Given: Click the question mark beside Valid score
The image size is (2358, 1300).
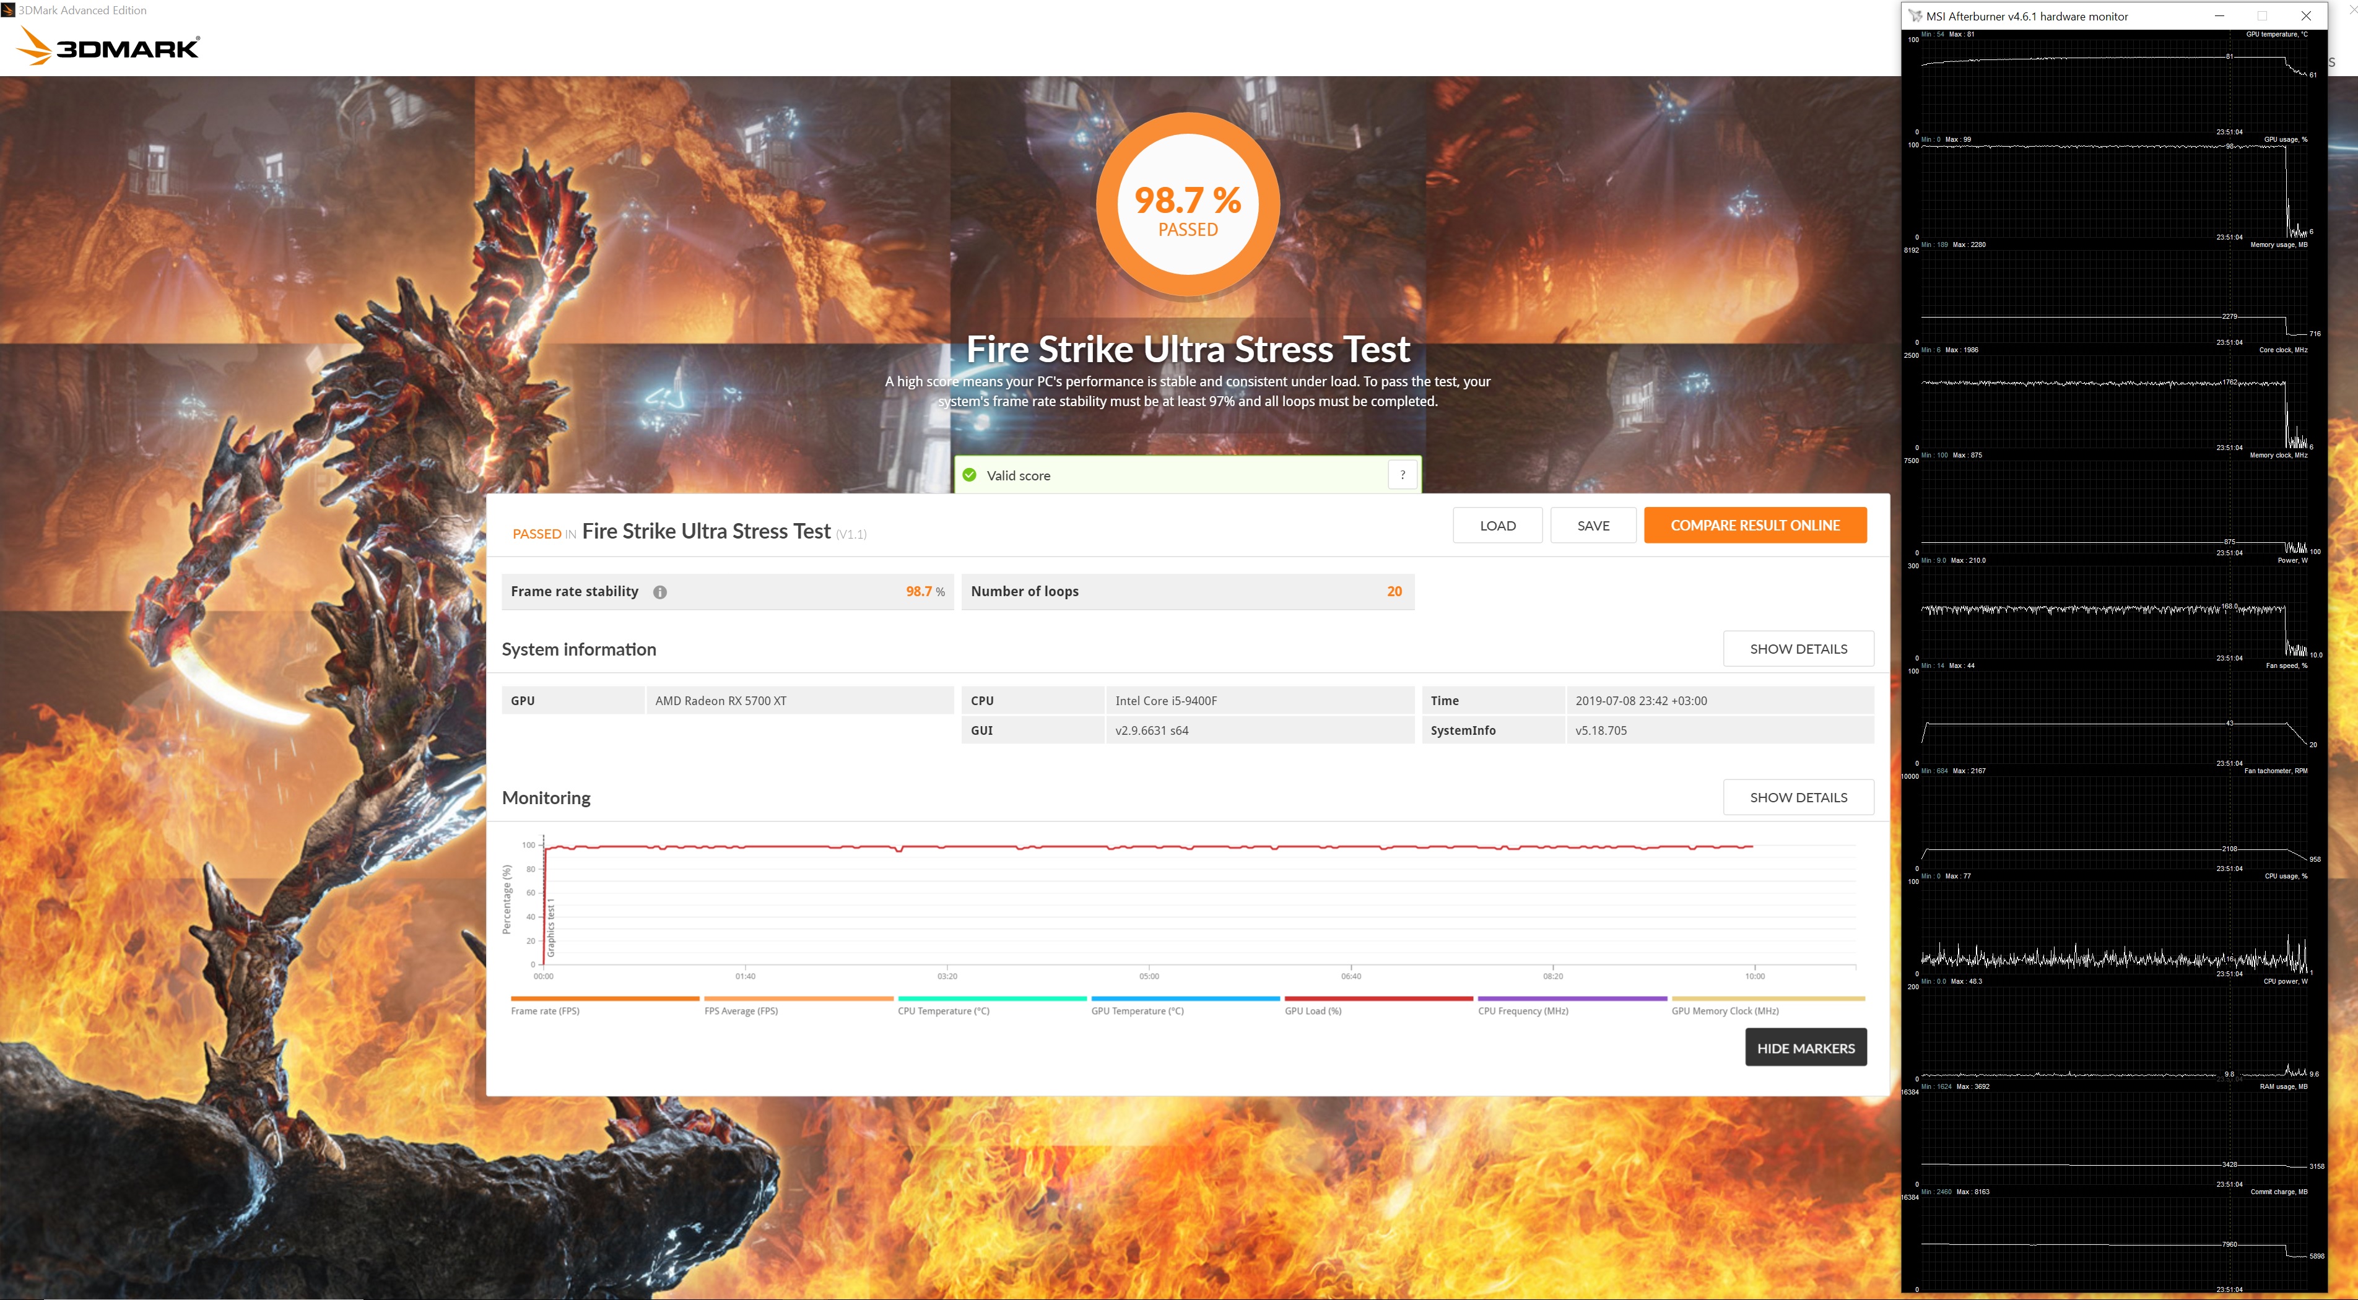Looking at the screenshot, I should [x=1401, y=475].
